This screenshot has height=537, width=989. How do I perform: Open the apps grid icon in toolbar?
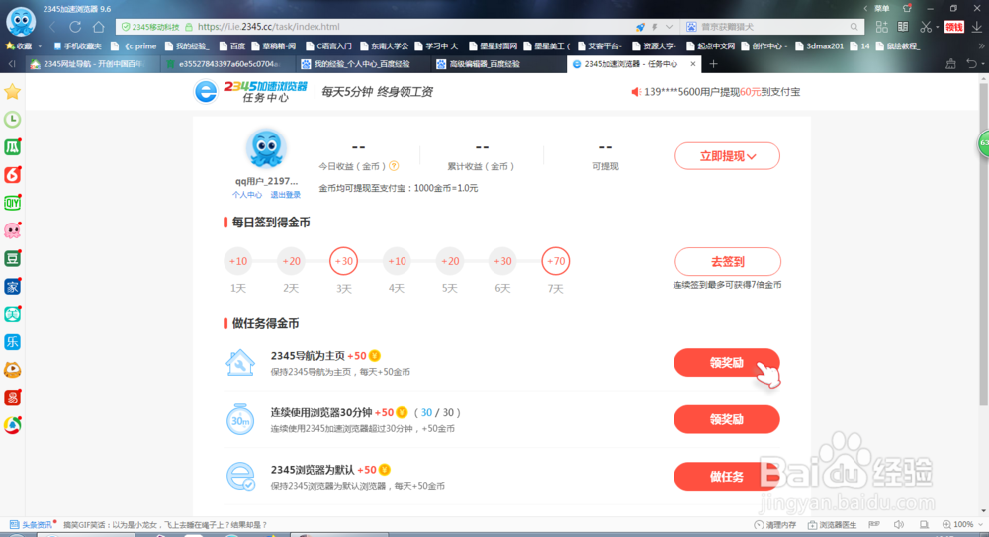[x=882, y=27]
